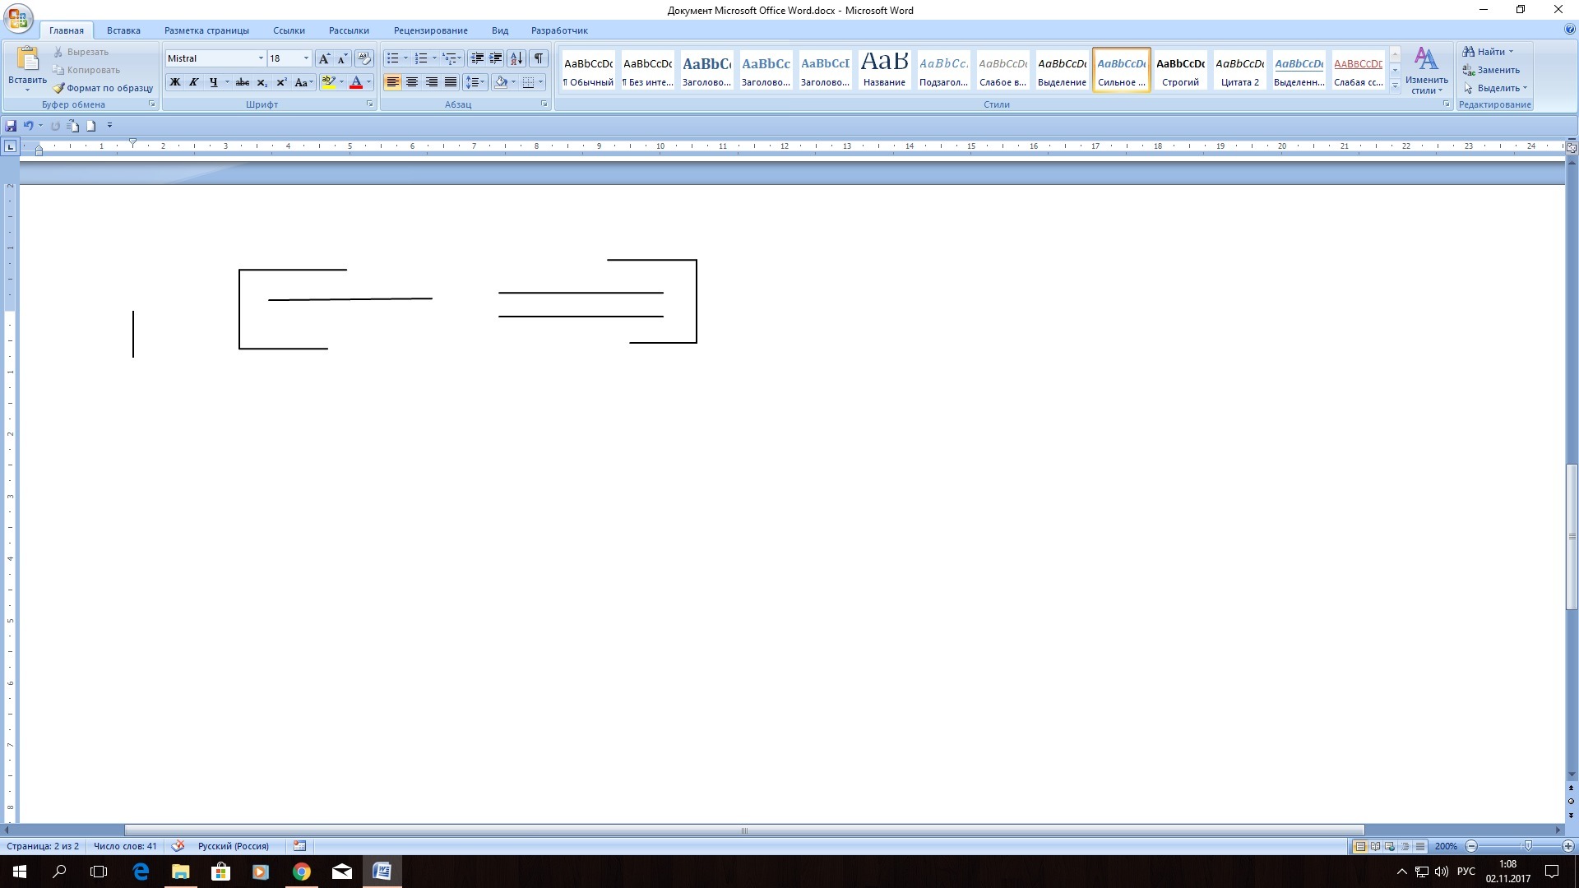
Task: Apply the Строгий style
Action: click(1180, 70)
